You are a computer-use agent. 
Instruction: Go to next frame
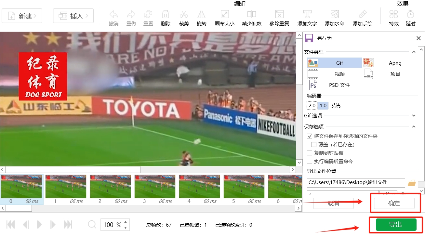(x=52, y=224)
